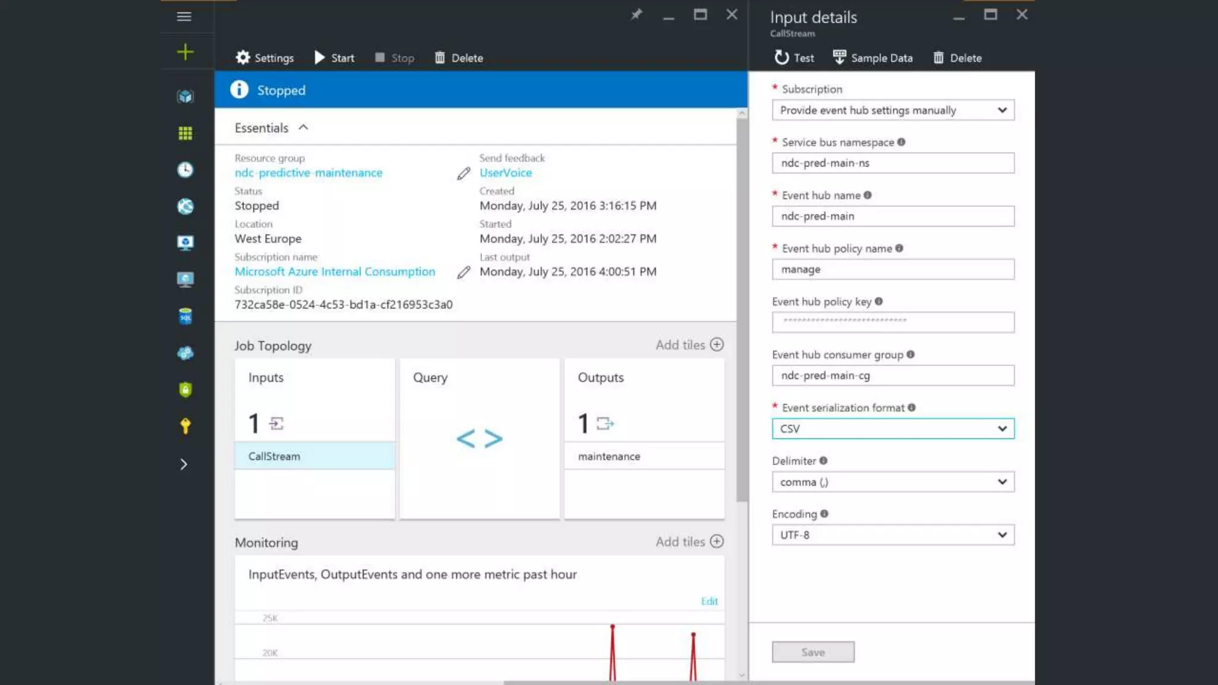
Task: Open the Subscription dropdown
Action: point(893,110)
